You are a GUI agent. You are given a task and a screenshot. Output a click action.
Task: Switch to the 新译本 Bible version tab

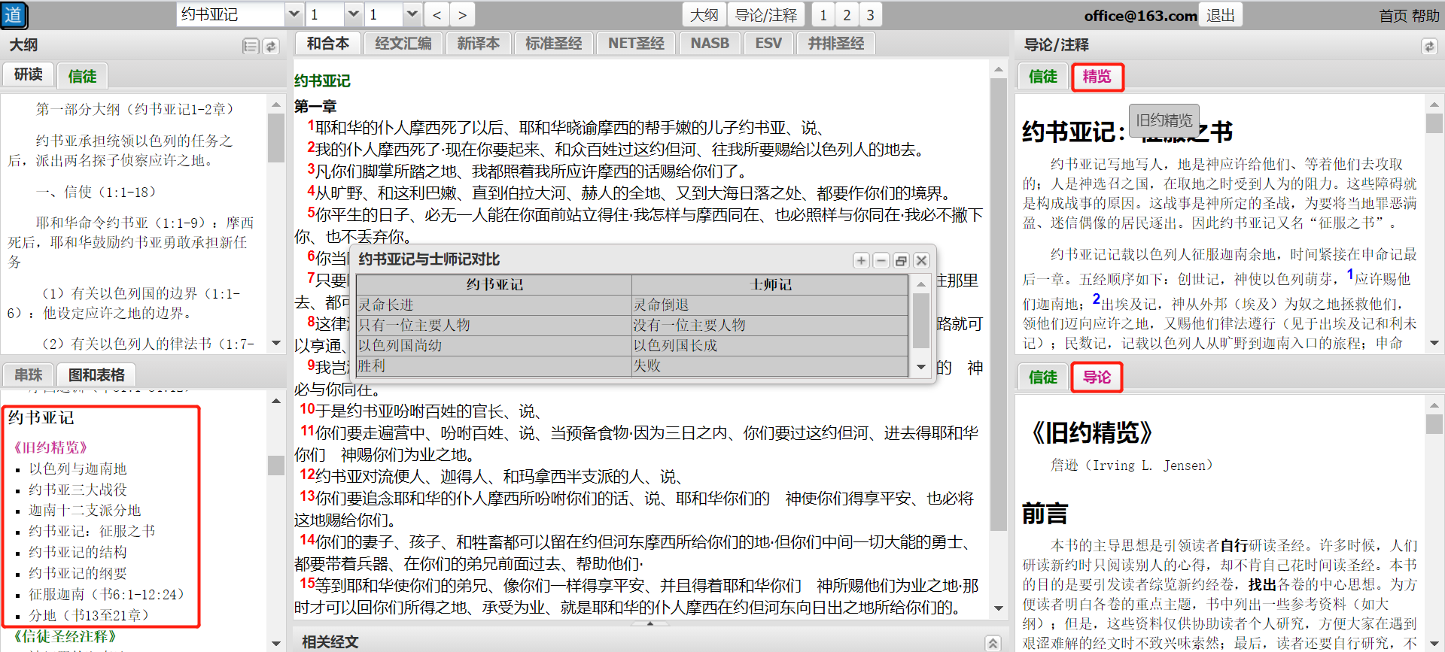pos(478,44)
